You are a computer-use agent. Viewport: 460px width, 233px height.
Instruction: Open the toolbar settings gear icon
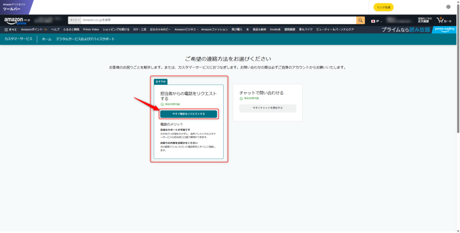[x=448, y=7]
